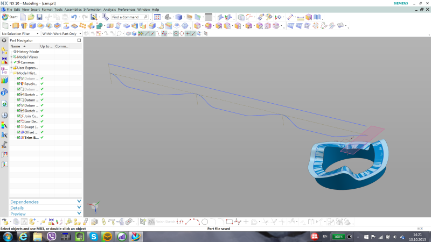Click the Circle tool in the sketch toolbar
This screenshot has height=242, width=431.
coord(205,222)
